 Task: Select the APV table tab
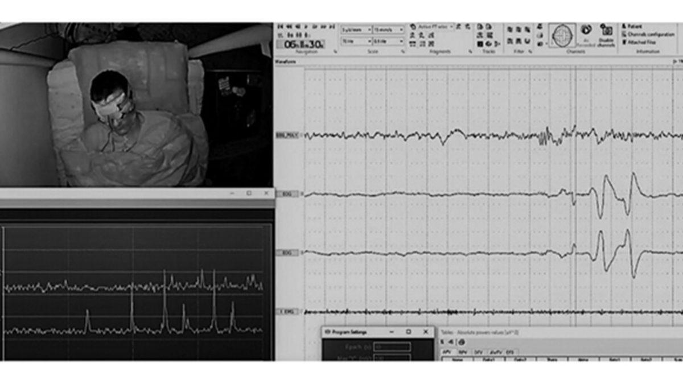(447, 353)
